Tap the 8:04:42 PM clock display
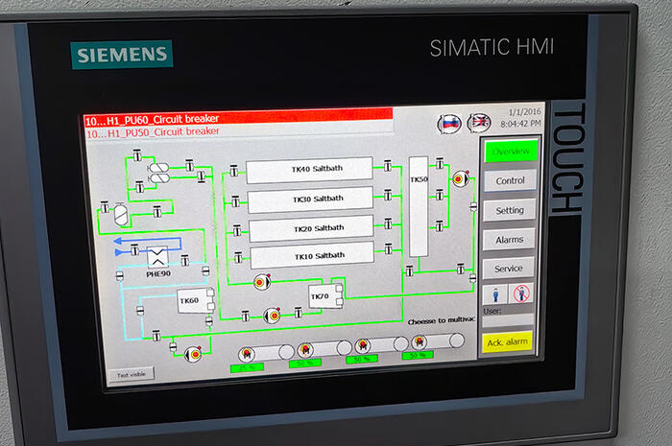The image size is (672, 446). coord(520,124)
